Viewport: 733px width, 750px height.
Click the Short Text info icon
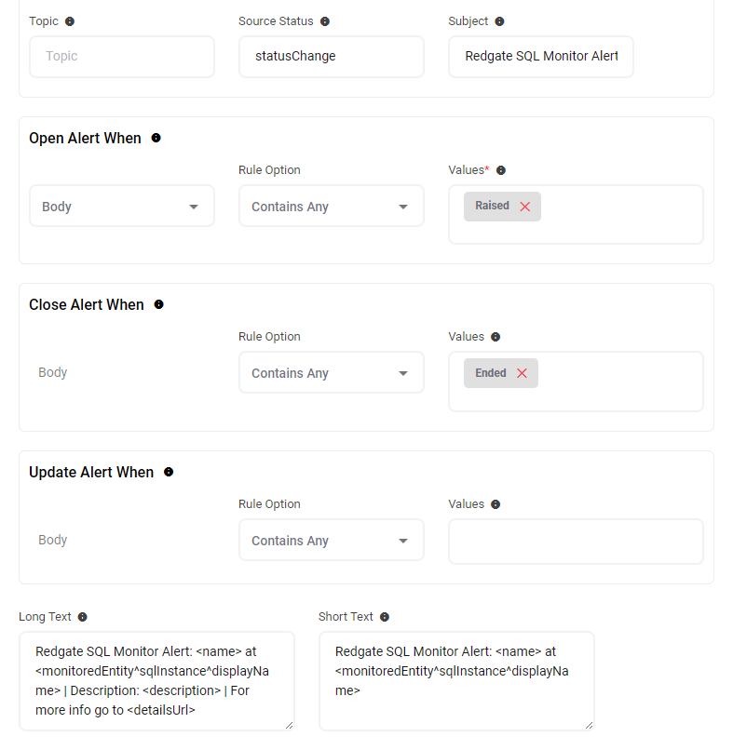tap(385, 617)
